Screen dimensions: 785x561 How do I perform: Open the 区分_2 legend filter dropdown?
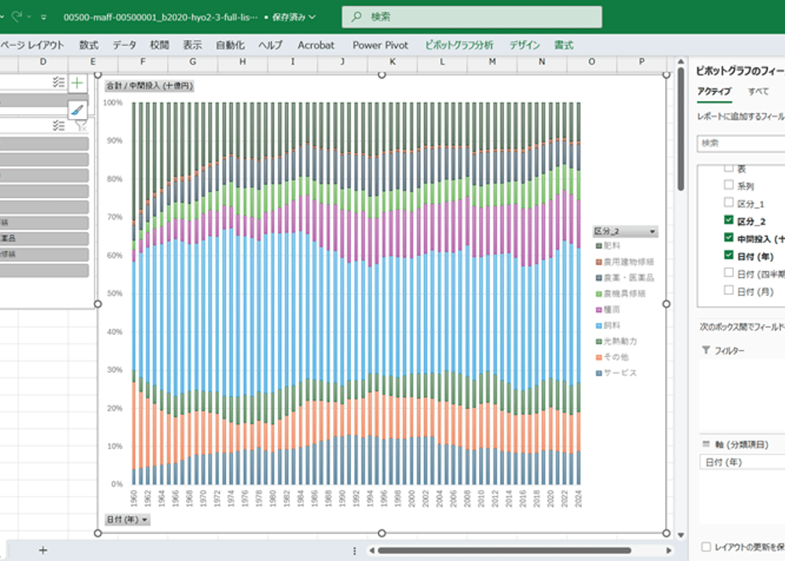(652, 231)
